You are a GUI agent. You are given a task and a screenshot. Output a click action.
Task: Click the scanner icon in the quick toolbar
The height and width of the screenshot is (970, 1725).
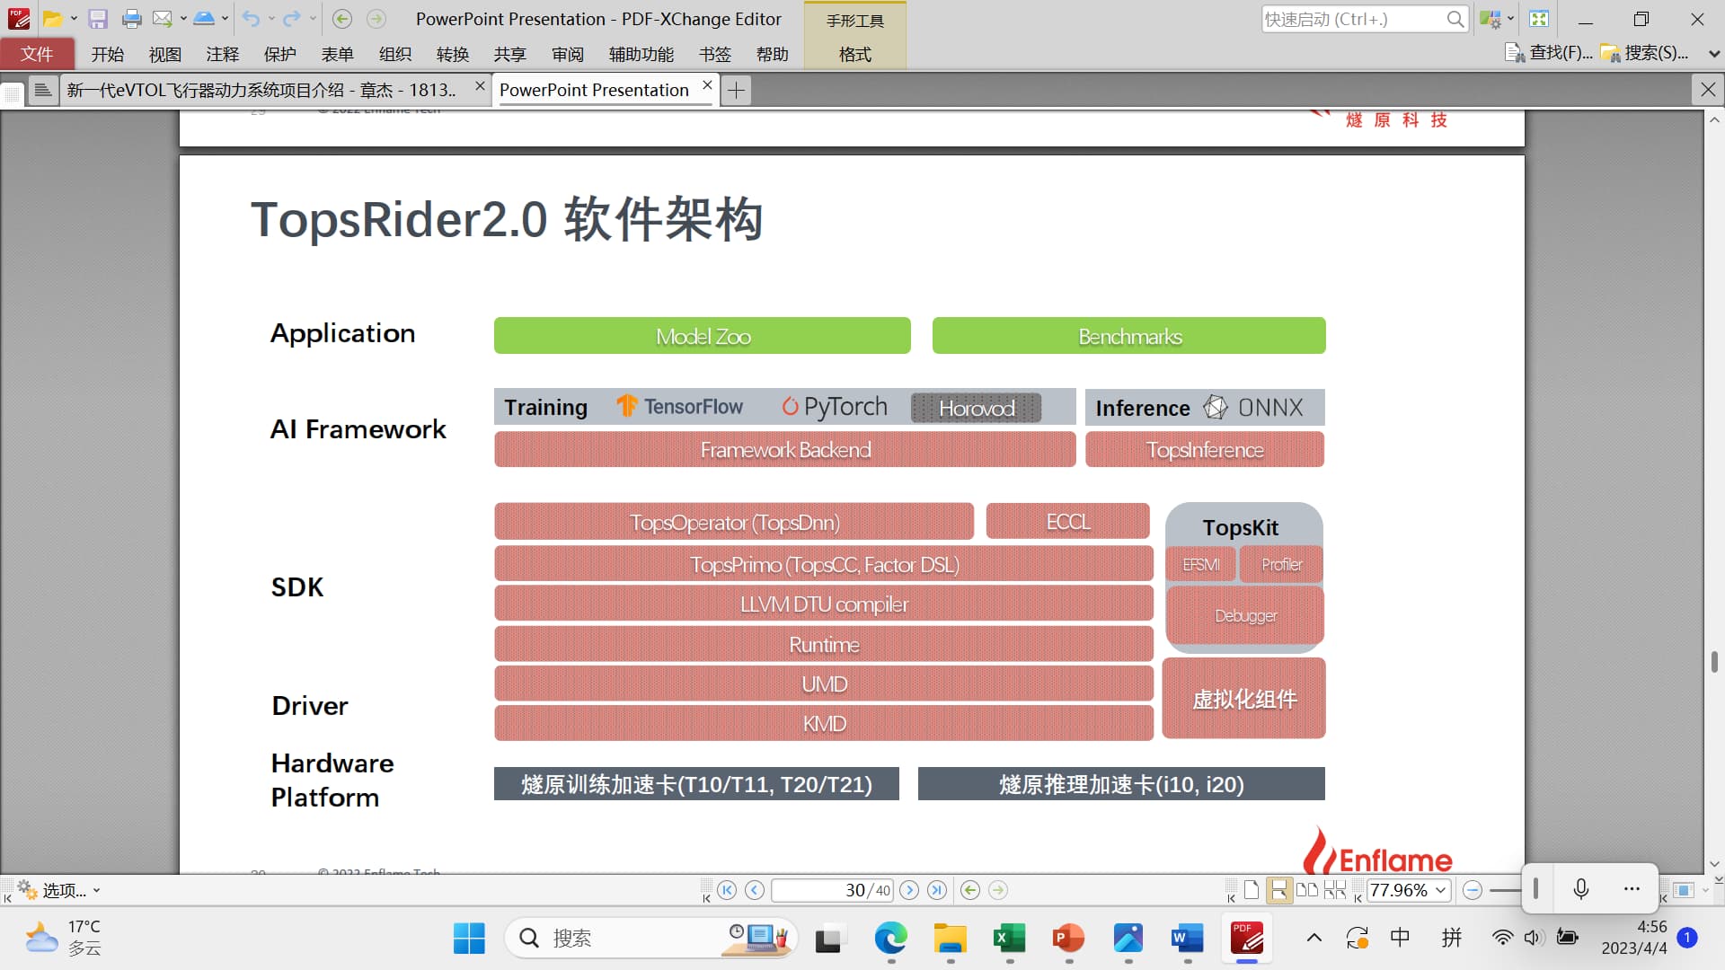click(204, 19)
